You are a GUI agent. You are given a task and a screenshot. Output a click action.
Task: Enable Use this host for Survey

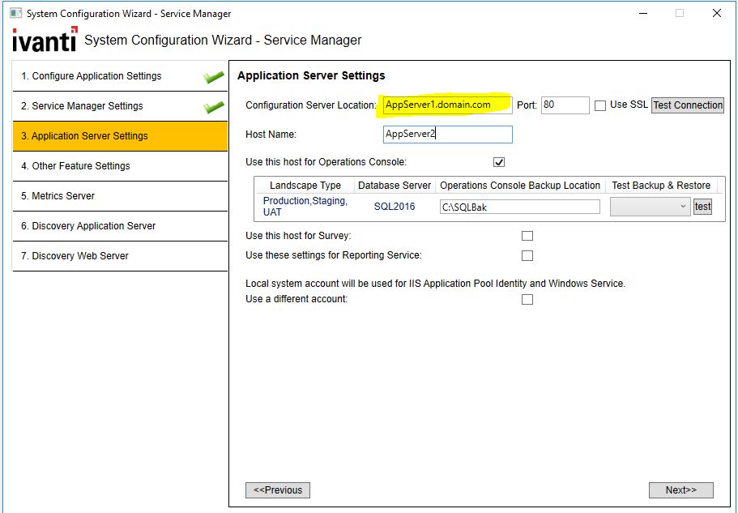point(527,236)
